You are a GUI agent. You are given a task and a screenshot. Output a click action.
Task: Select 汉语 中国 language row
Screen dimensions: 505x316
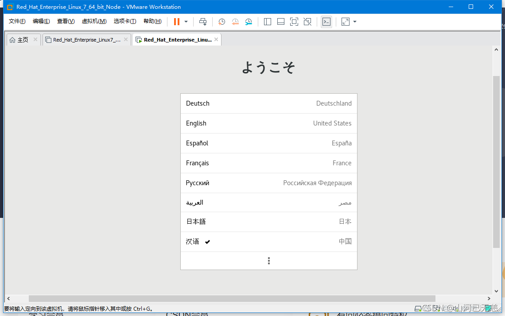point(268,242)
